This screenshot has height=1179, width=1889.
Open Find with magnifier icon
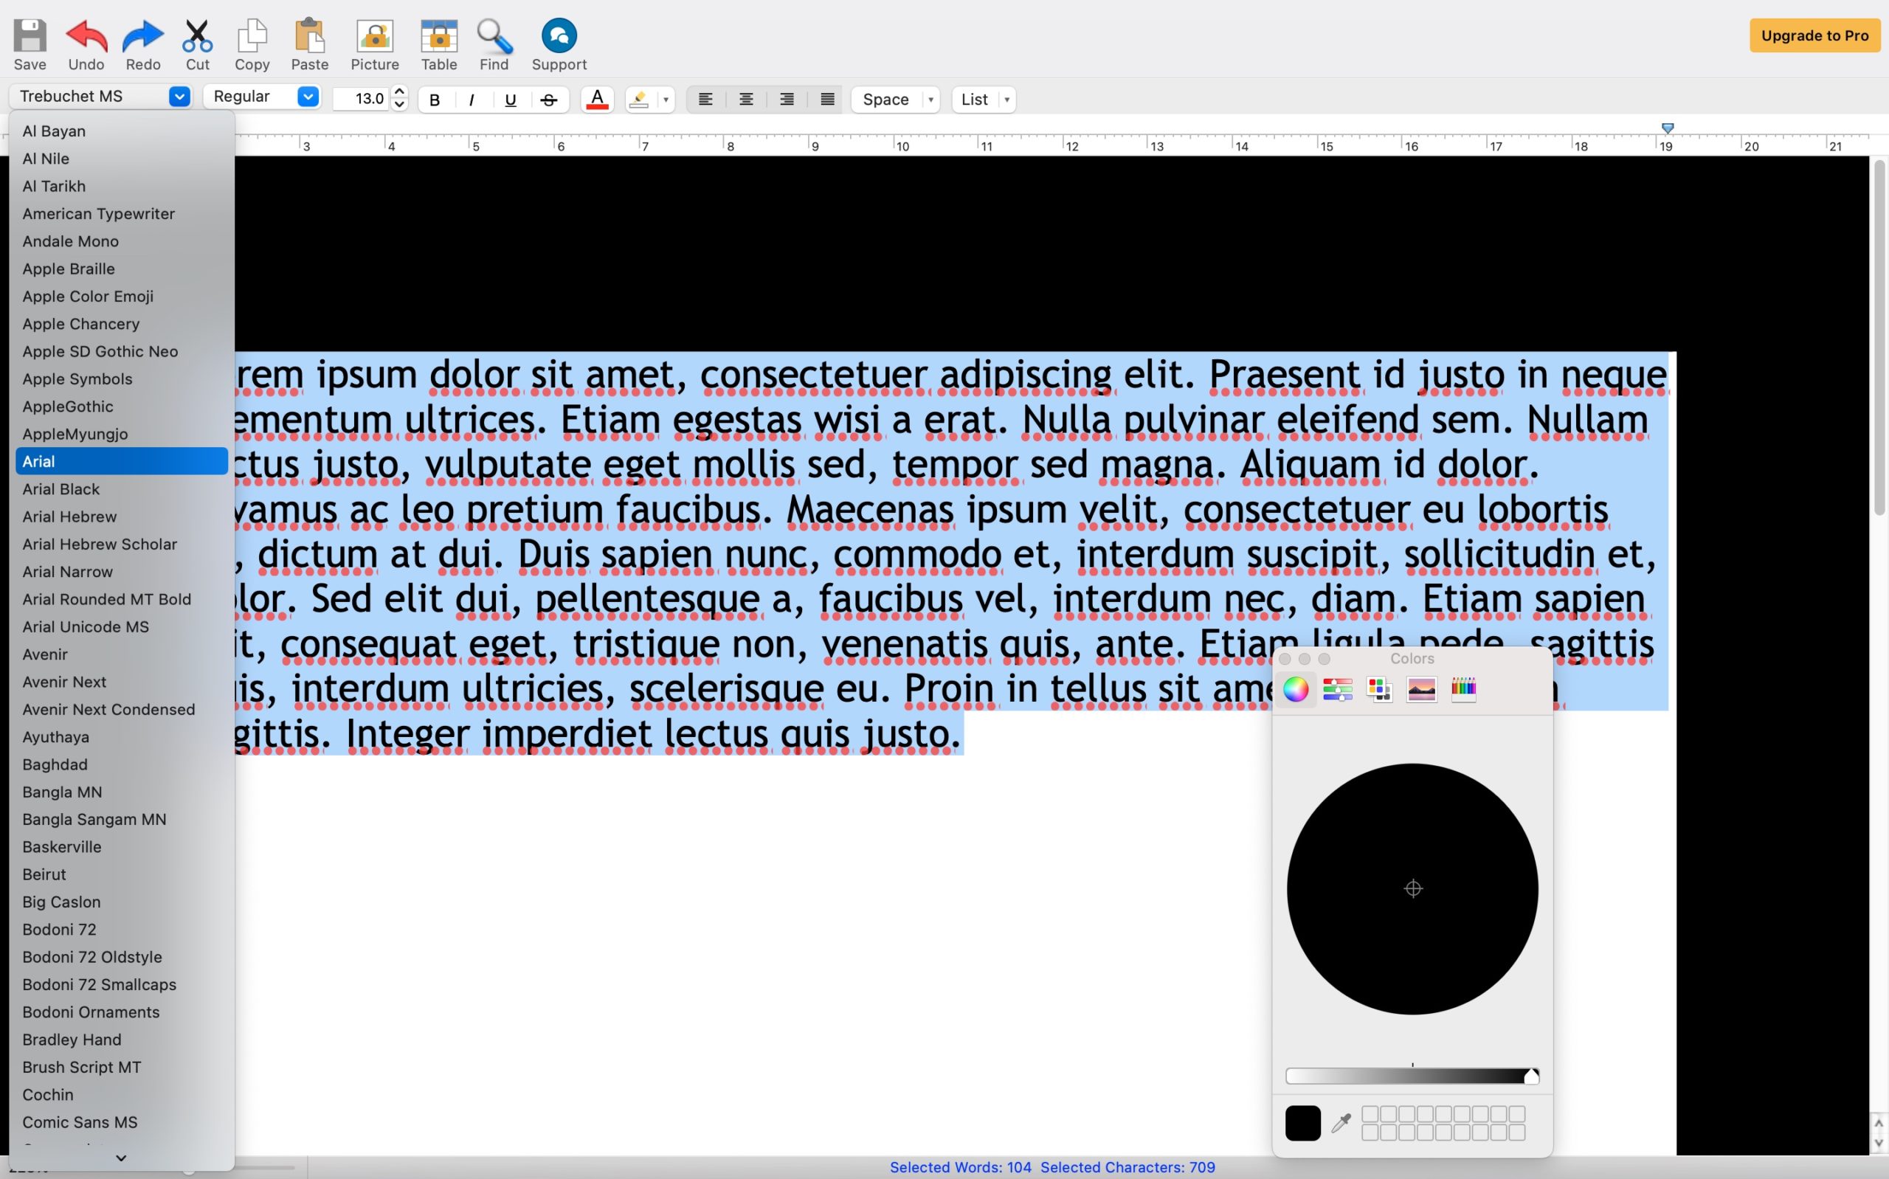coord(494,36)
